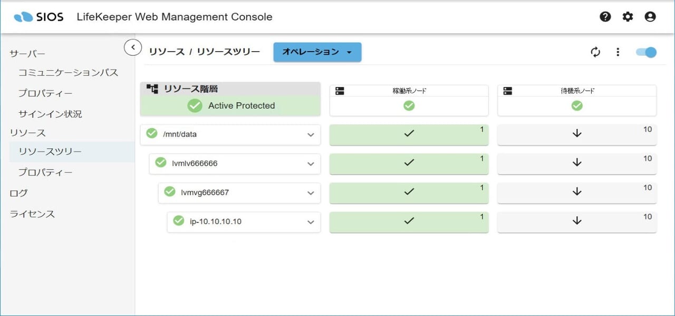The image size is (675, 316).
Task: Open リソース section in sidebar
Action: pyautogui.click(x=27, y=133)
